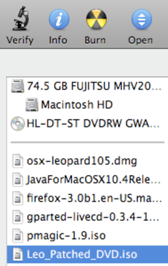168x266 pixels.
Task: Click the Leo_Patched_DVD.iso file icon
Action: pos(18,254)
